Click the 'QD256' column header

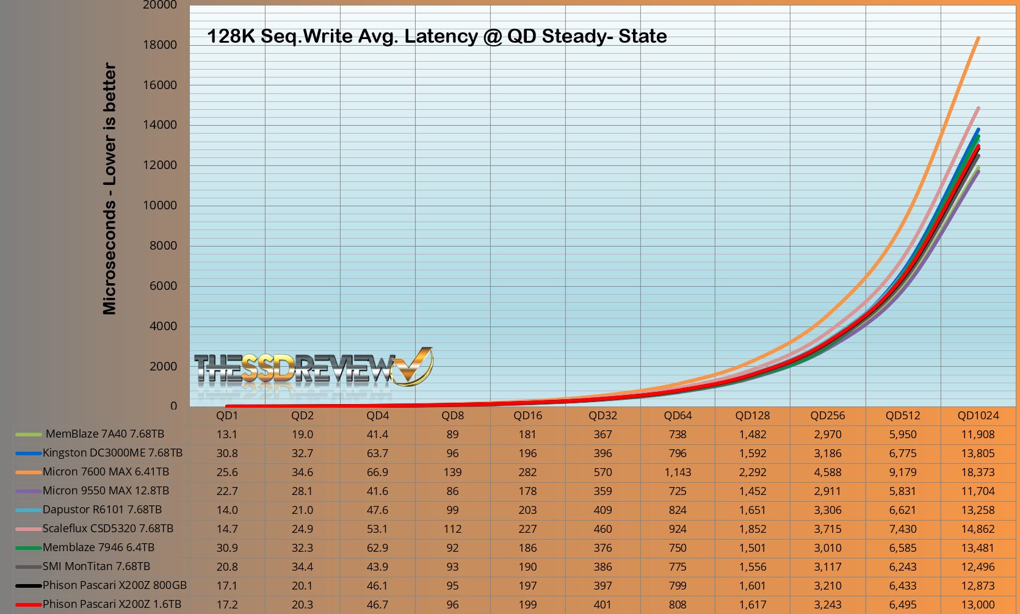[x=828, y=416]
